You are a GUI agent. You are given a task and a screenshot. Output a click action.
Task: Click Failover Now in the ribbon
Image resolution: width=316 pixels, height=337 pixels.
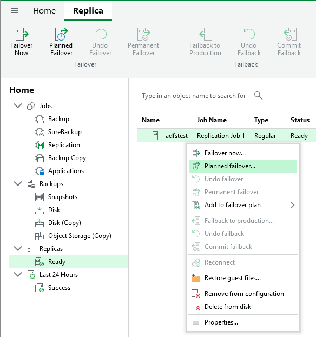(x=21, y=42)
